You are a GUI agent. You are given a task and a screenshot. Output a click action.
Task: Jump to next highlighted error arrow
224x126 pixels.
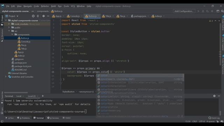[219, 21]
